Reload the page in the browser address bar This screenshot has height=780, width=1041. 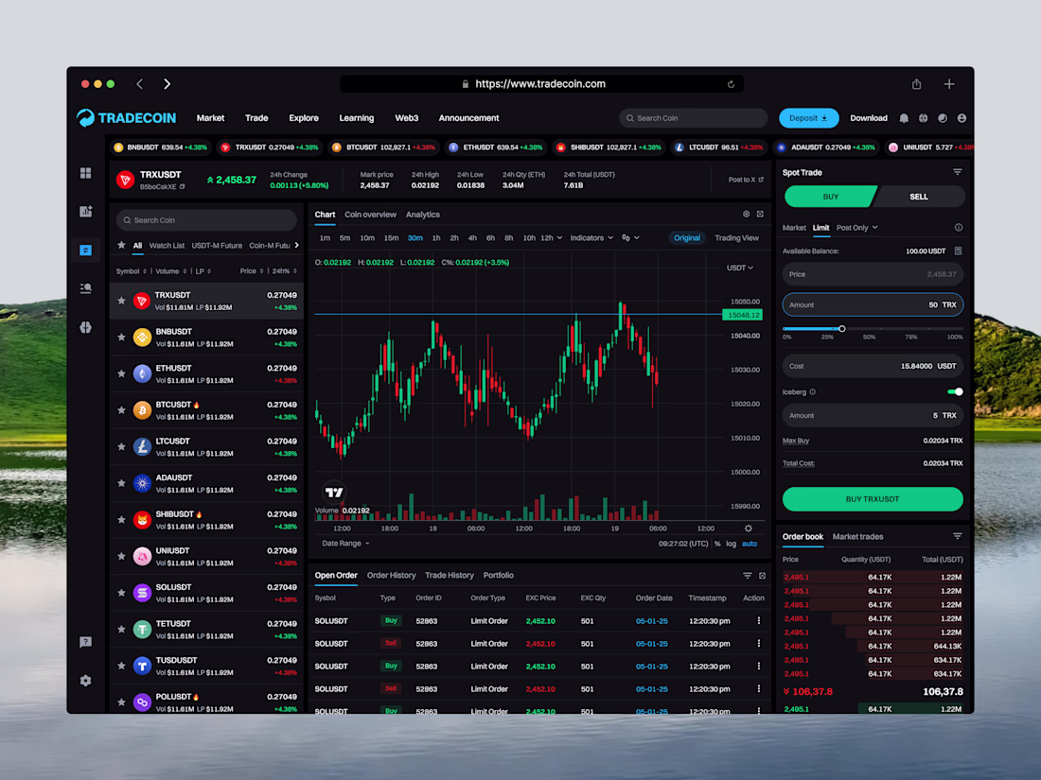pos(731,84)
